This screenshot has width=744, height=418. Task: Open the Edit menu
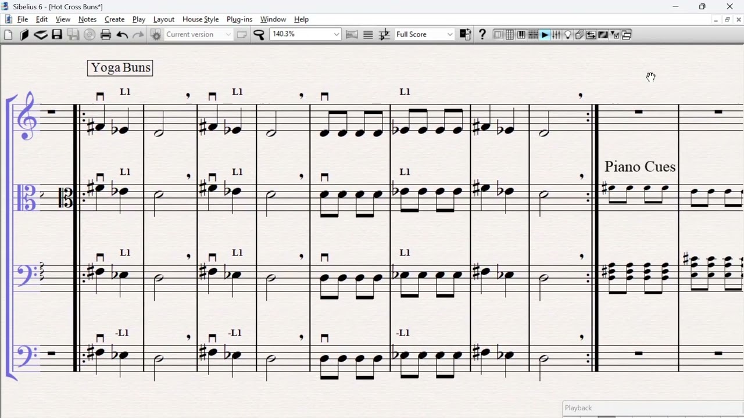pos(42,19)
